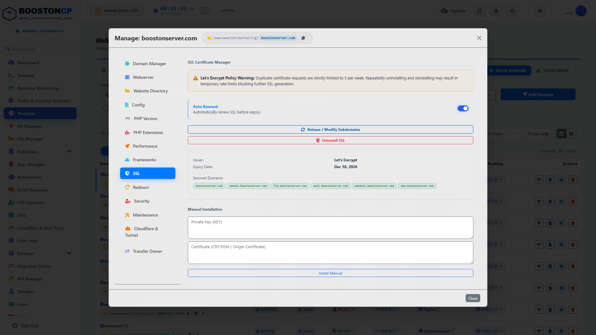Switch to list view icon
Viewport: 596px width, 335px height.
(x=562, y=134)
